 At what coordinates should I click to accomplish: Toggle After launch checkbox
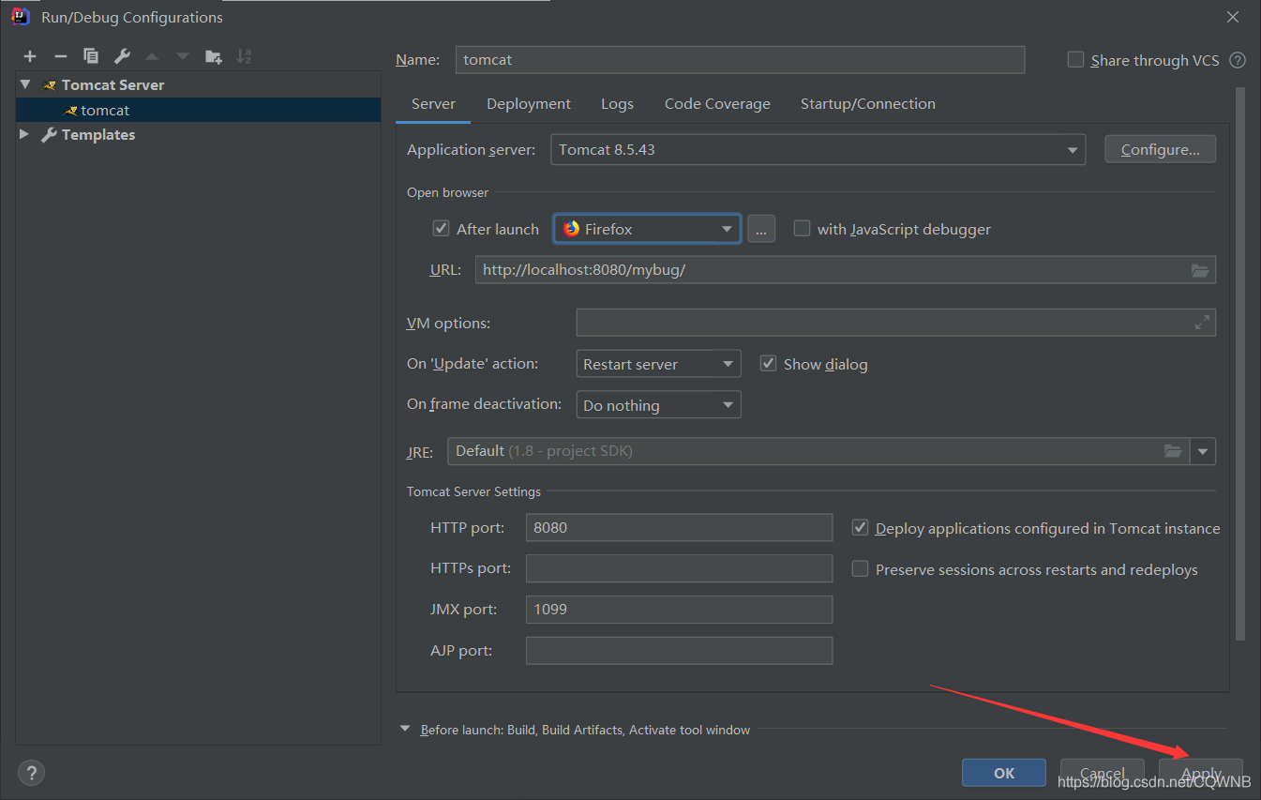tap(441, 229)
